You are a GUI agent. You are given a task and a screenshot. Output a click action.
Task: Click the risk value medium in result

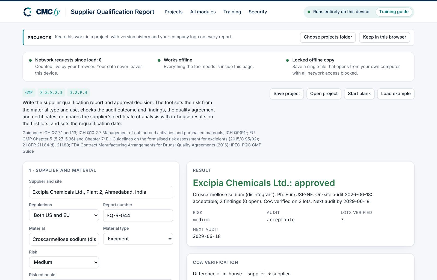pos(201,220)
